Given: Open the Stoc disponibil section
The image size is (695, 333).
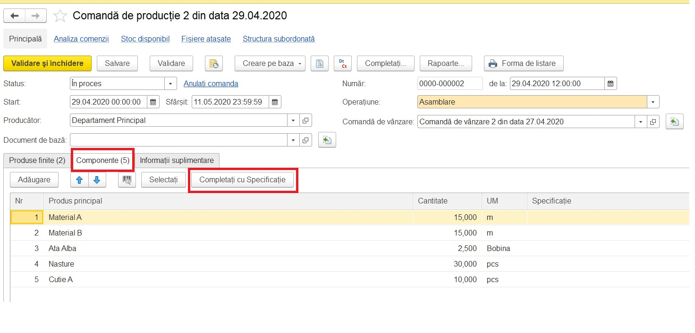Looking at the screenshot, I should point(145,39).
